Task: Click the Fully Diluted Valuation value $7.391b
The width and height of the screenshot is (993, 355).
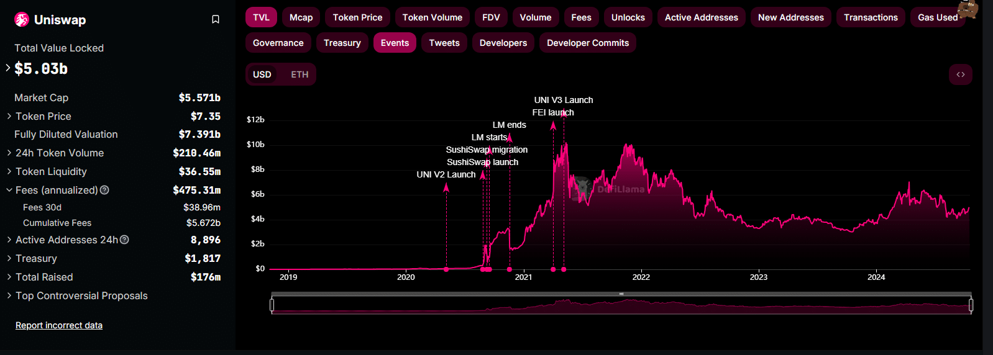Action: point(199,134)
